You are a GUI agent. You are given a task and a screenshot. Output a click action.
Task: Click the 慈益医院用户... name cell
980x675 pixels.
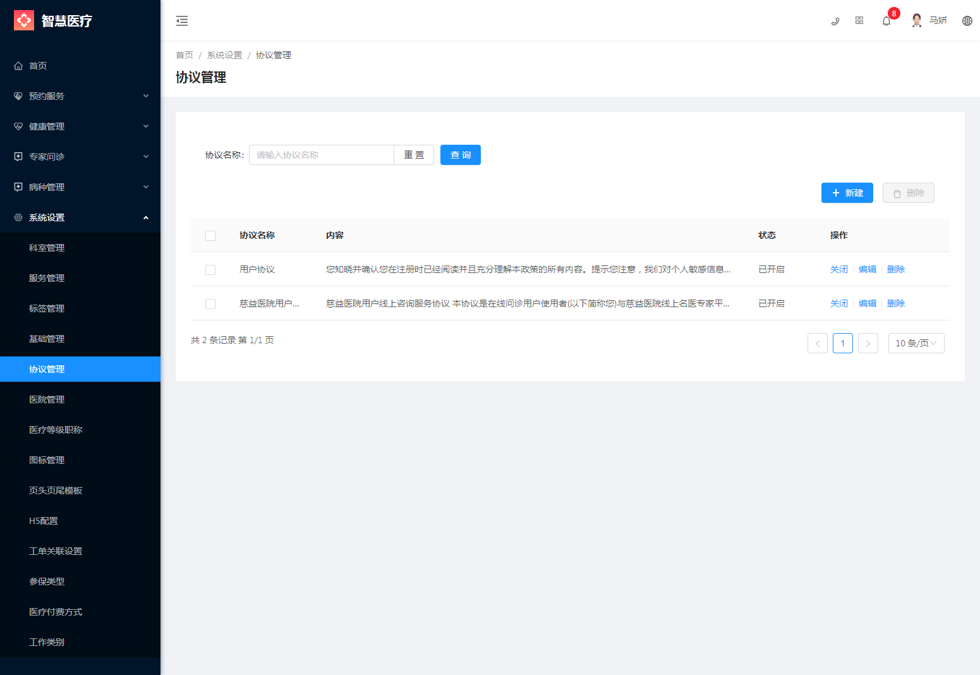click(x=269, y=303)
